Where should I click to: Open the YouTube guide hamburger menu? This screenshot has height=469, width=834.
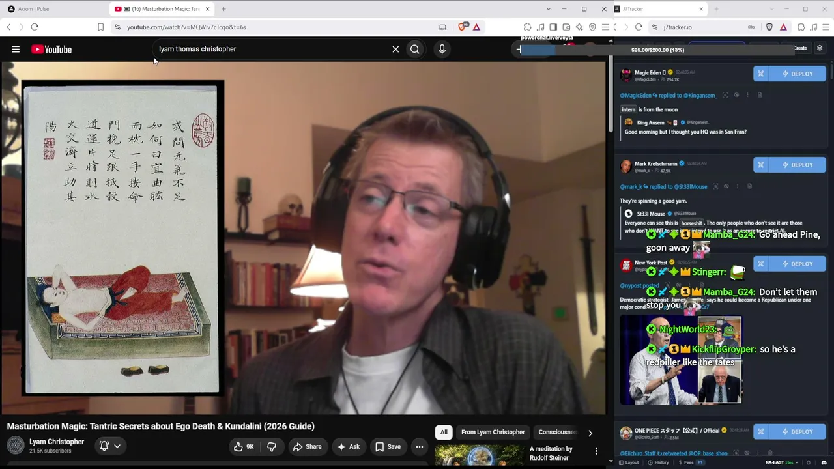(x=16, y=49)
